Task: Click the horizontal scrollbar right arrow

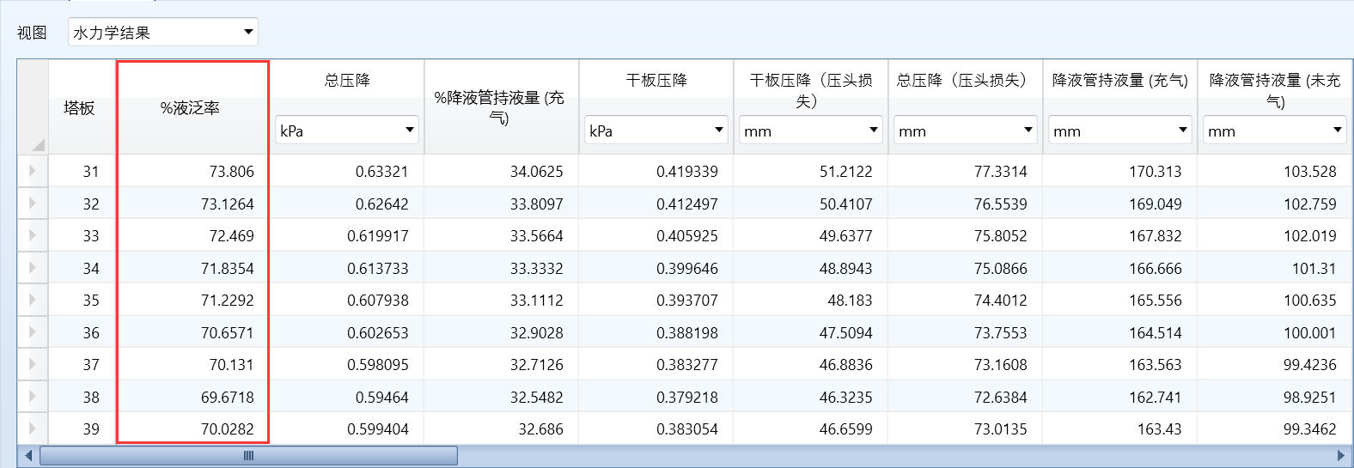Action: 1340,455
